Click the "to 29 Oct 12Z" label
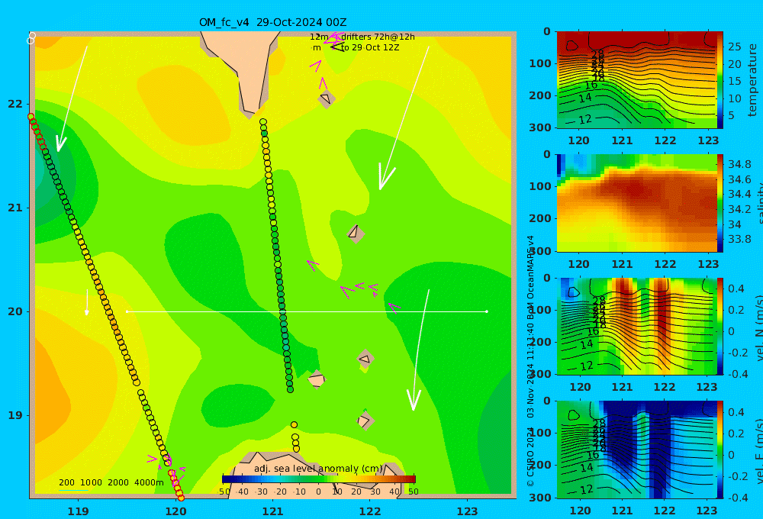Viewport: 763px width, 519px height. tap(370, 47)
